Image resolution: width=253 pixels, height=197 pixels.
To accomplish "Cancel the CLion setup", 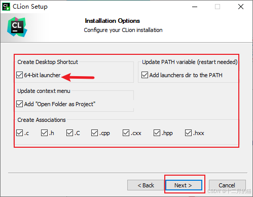I will (x=227, y=185).
